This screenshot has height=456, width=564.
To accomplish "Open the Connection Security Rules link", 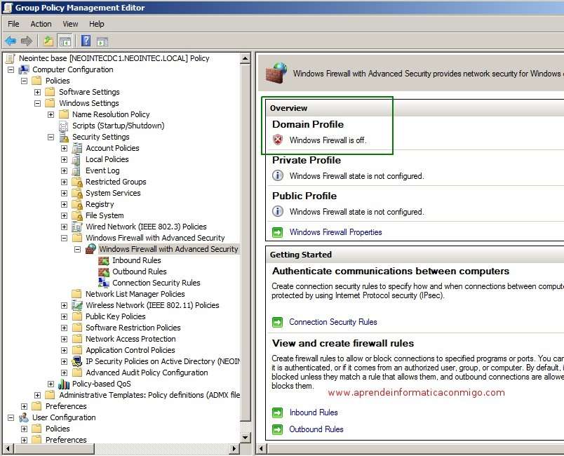I will (x=333, y=322).
